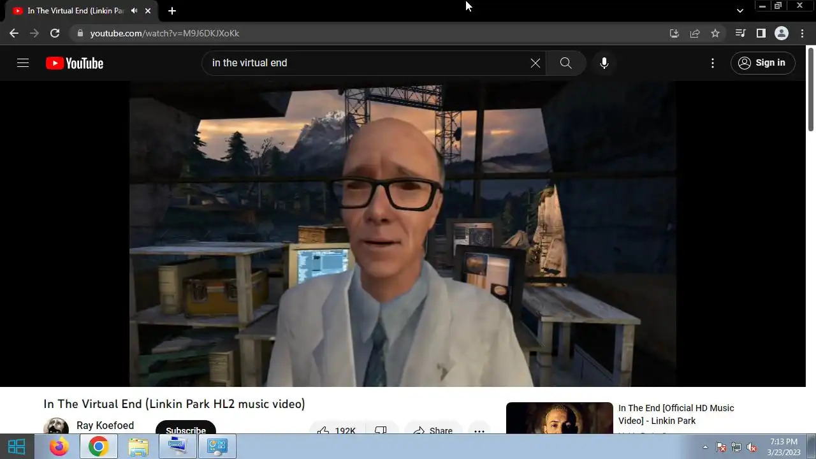Subscribe to Ray Koefoed
The width and height of the screenshot is (816, 459).
click(x=186, y=427)
